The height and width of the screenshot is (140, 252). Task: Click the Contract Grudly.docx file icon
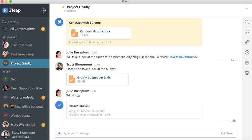point(75,33)
